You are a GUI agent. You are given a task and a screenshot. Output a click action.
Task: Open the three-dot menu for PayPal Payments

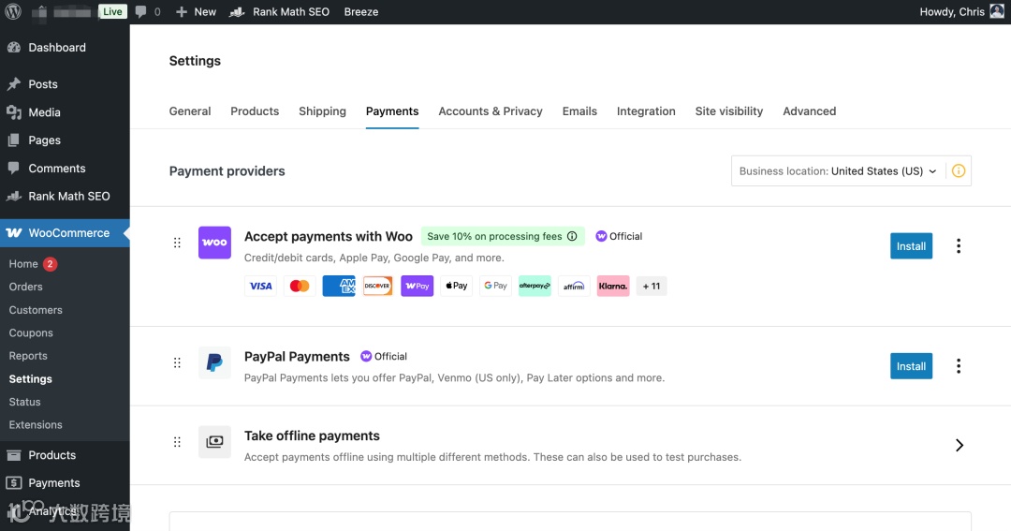[x=959, y=366]
